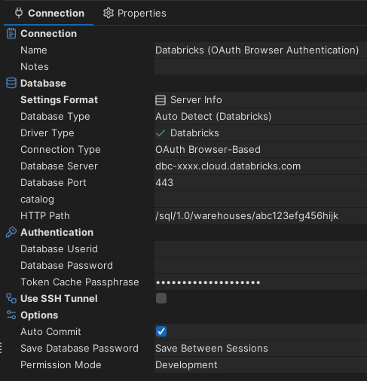This screenshot has height=381, width=367.
Task: Click the Connection section notepad icon
Action: click(x=11, y=33)
